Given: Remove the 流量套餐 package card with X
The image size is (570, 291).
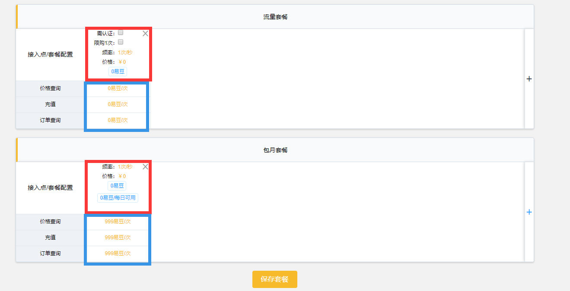Looking at the screenshot, I should coord(146,34).
